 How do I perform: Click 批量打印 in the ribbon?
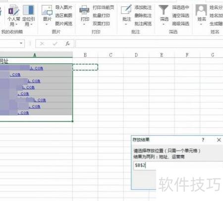(101, 15)
